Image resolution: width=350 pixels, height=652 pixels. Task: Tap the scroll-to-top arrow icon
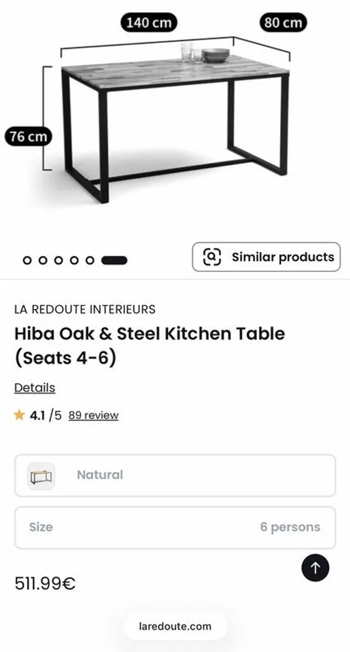click(x=315, y=567)
